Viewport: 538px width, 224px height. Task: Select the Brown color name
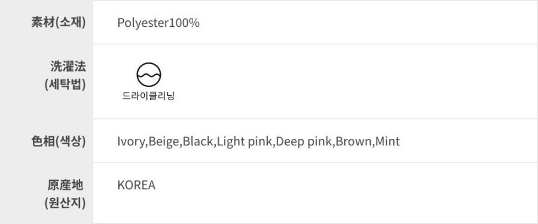353,142
